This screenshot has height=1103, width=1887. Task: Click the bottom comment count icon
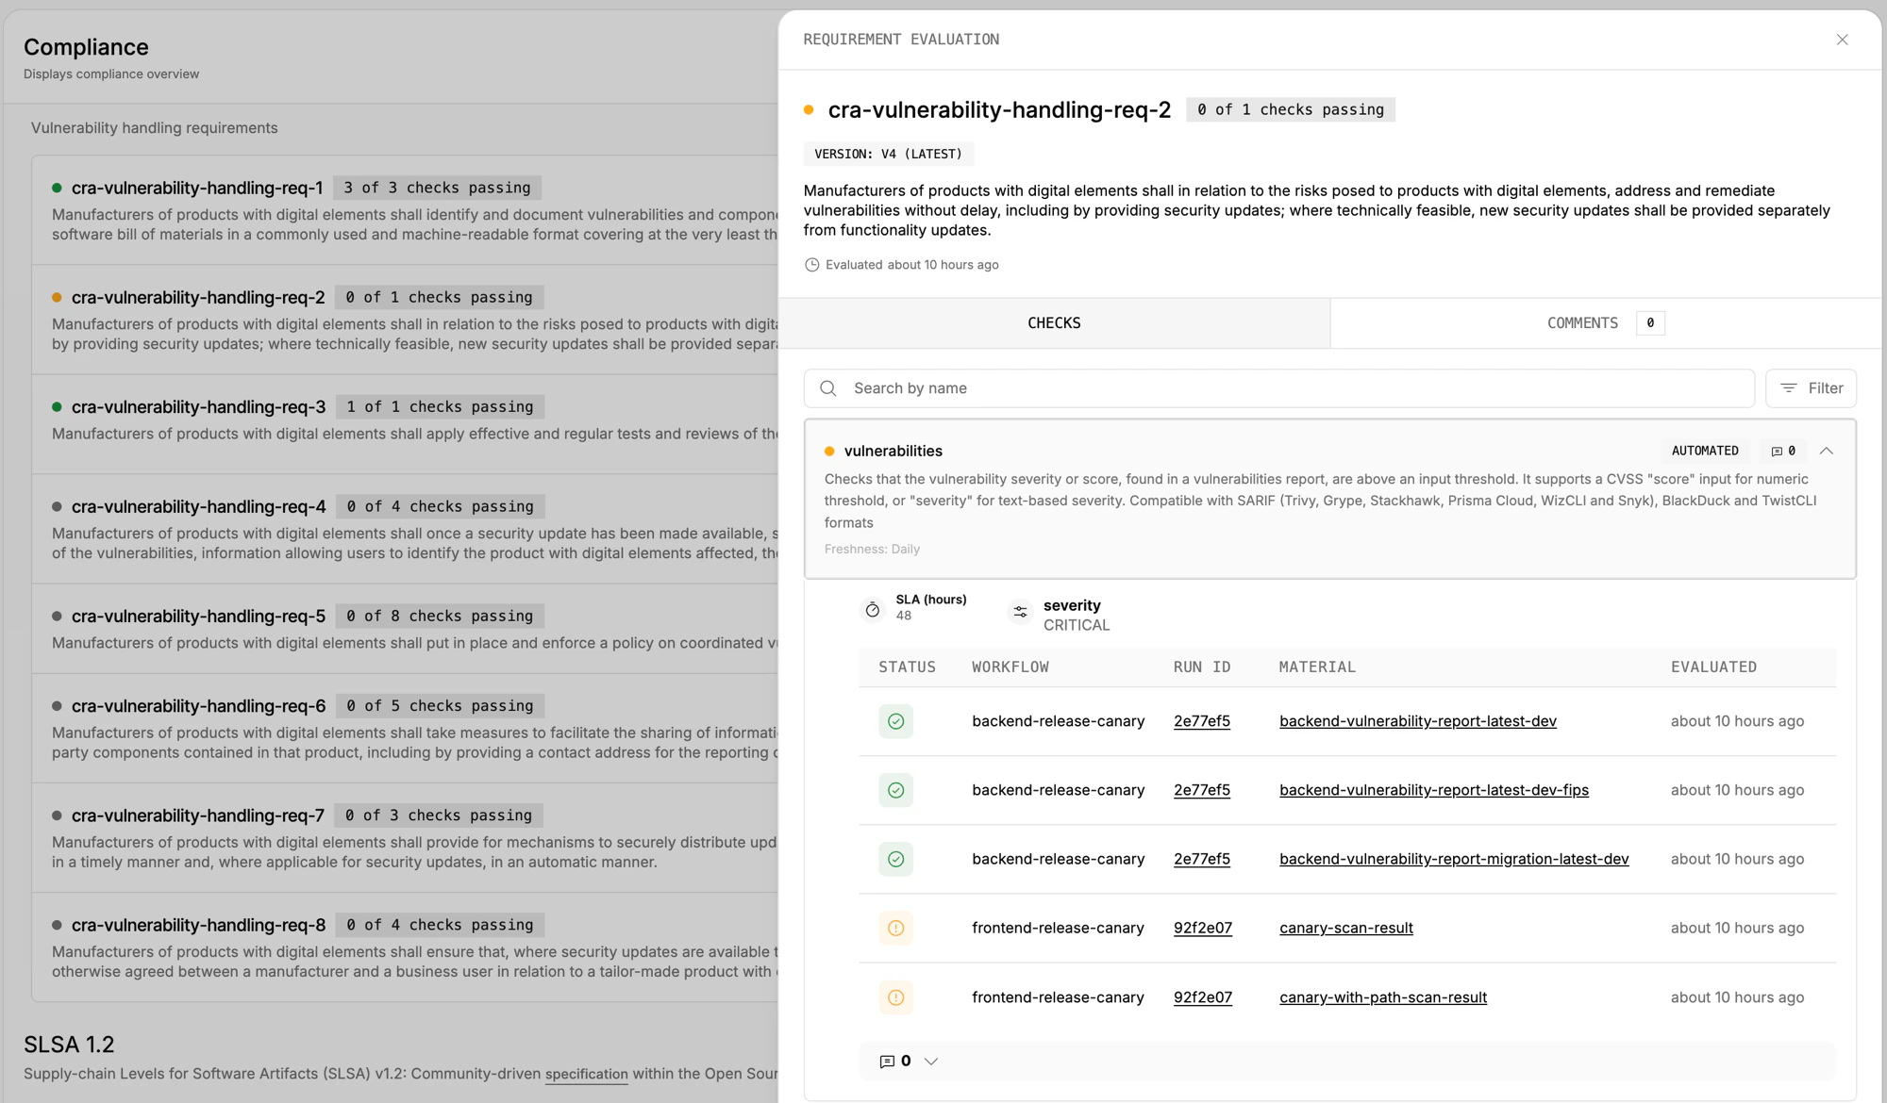[887, 1062]
